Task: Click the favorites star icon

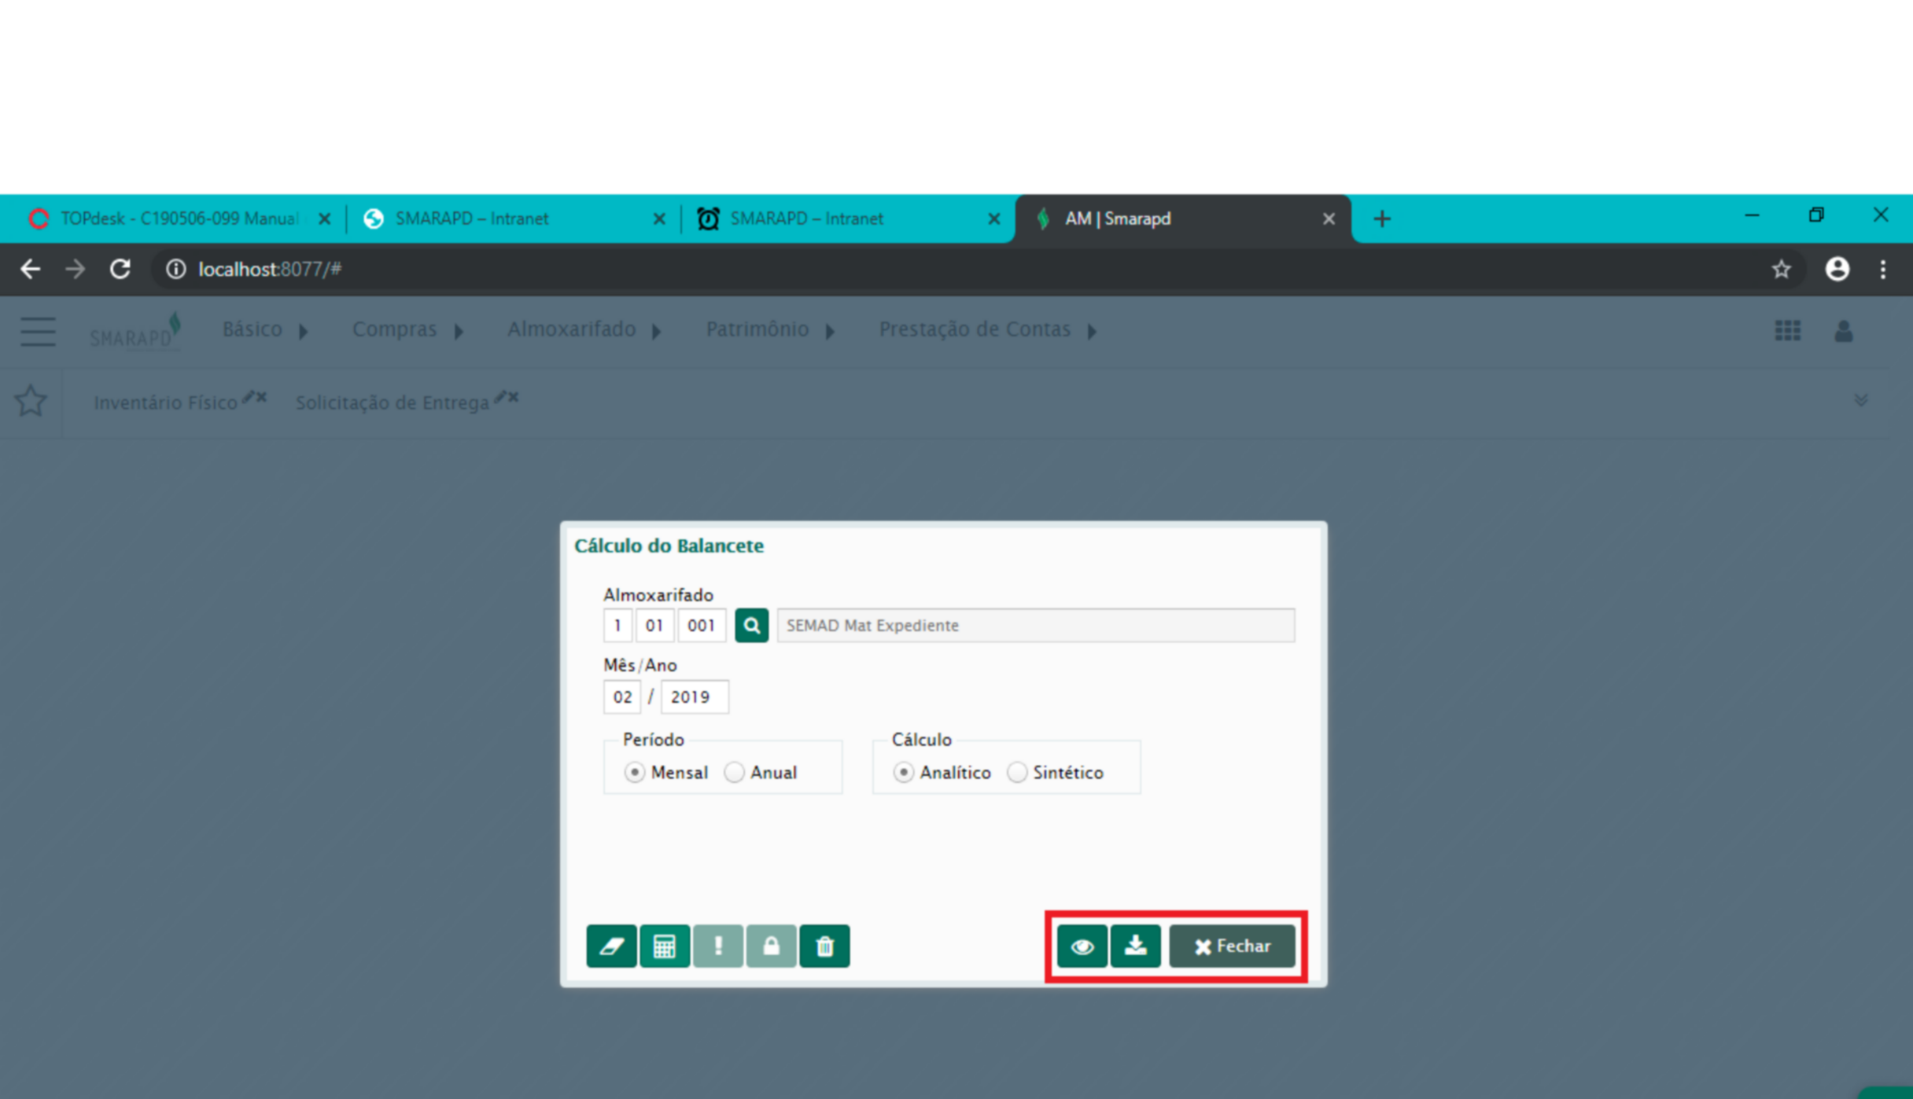Action: 31,401
